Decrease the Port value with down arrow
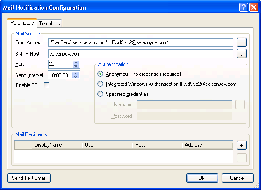Screen dimensions: 261x190 [x=76, y=66]
